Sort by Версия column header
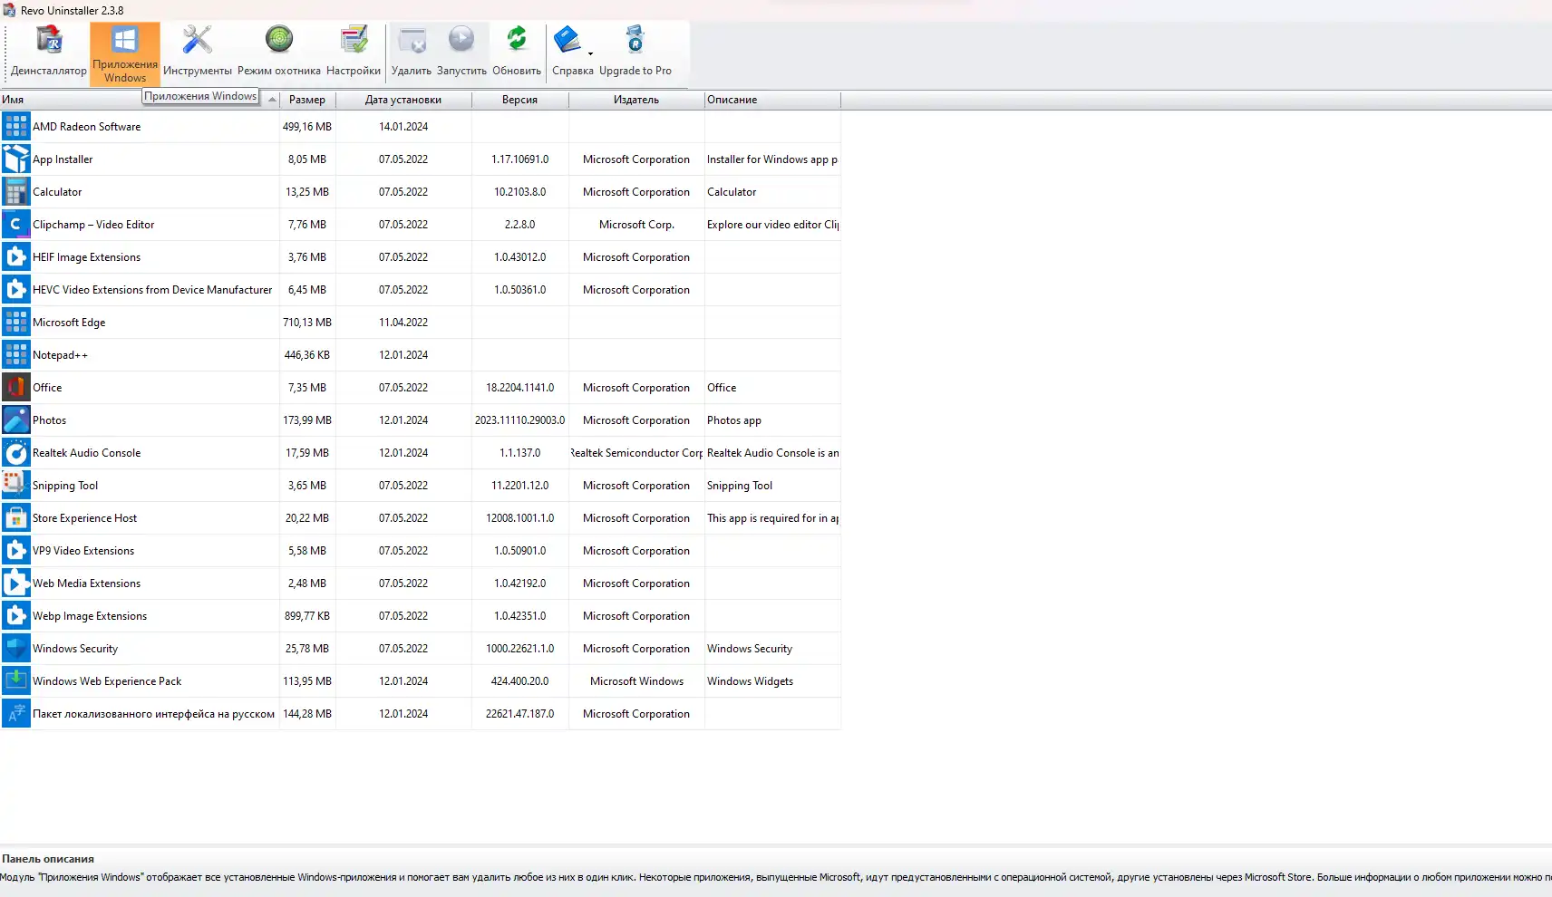 pos(520,100)
